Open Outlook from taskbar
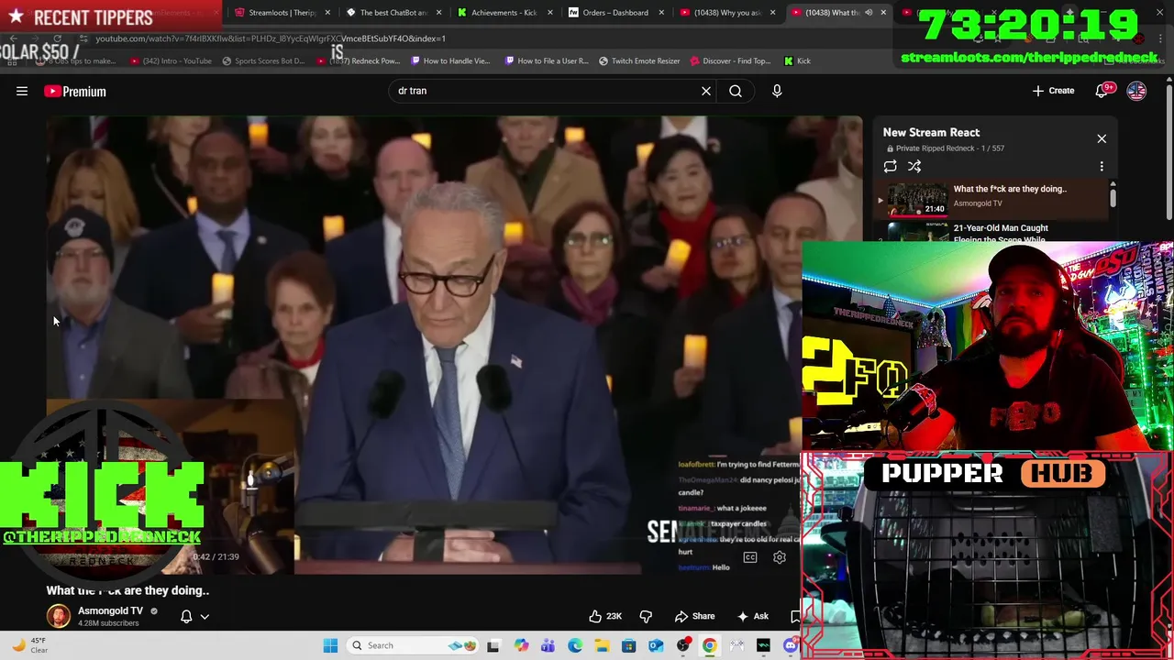Screen dimensions: 1174x660 (656, 645)
